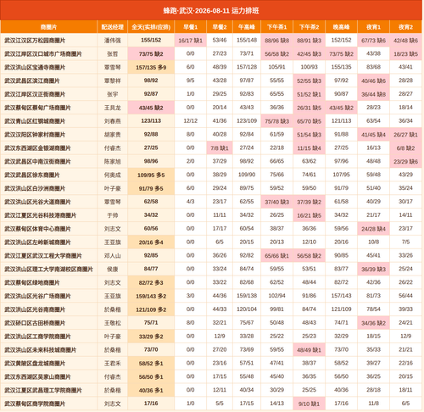Click manager name 王敬松
This screenshot has width=424, height=412.
[x=113, y=323]
